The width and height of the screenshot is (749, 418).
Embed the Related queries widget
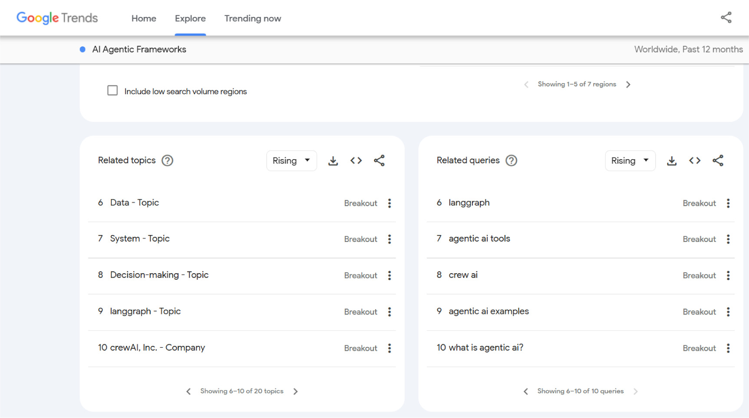(695, 161)
